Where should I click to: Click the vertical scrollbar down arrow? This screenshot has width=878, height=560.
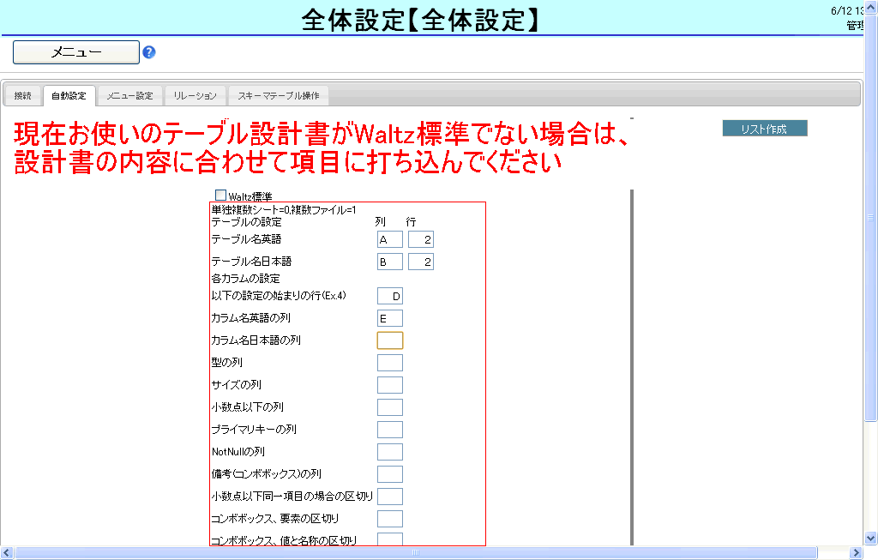pyautogui.click(x=871, y=538)
